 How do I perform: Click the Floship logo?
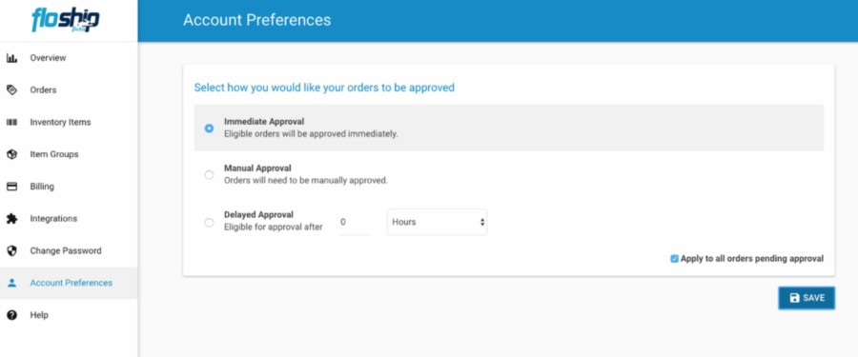tap(66, 20)
